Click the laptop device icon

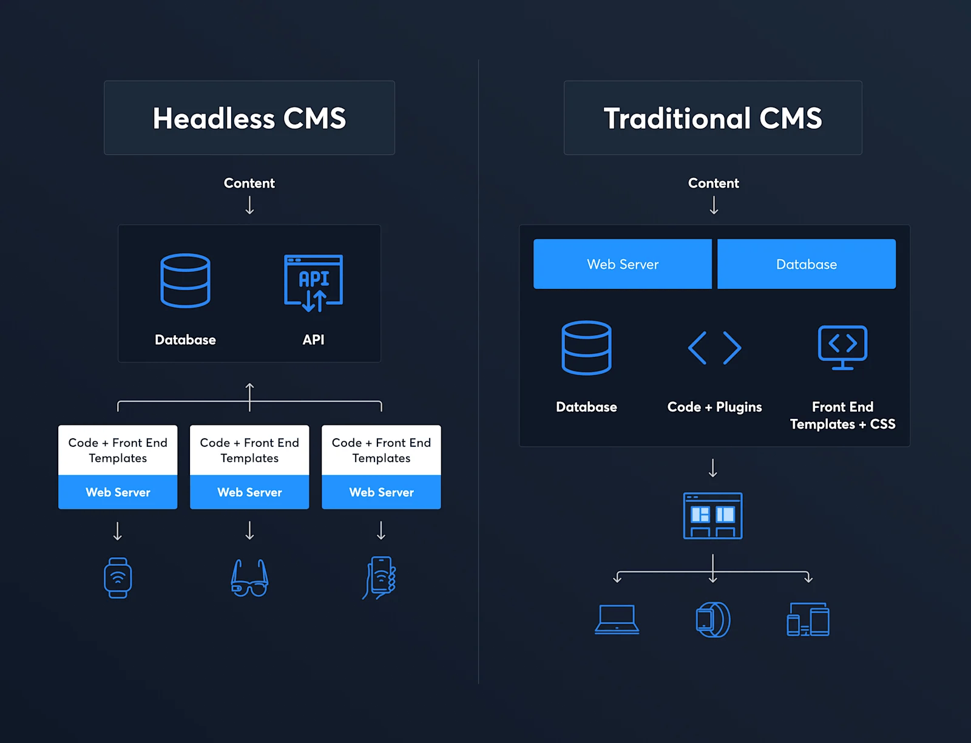click(617, 619)
